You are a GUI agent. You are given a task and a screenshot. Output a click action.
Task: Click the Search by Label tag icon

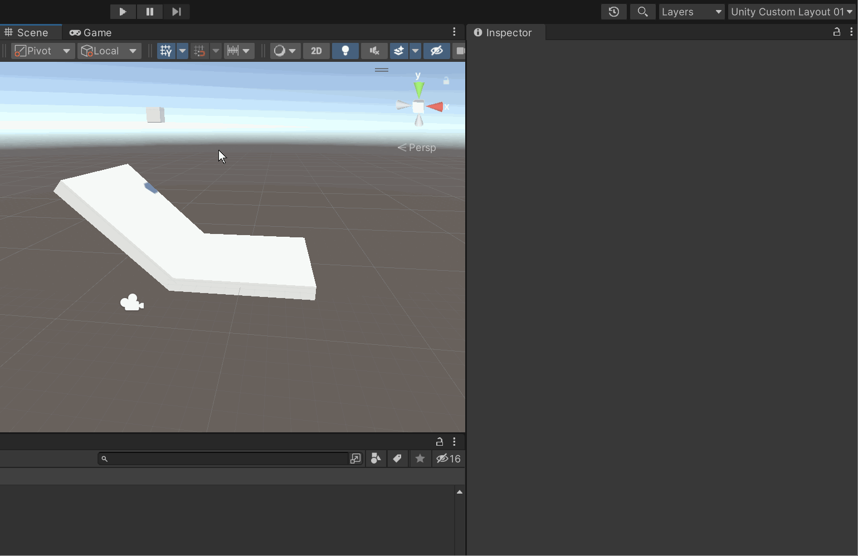(397, 459)
